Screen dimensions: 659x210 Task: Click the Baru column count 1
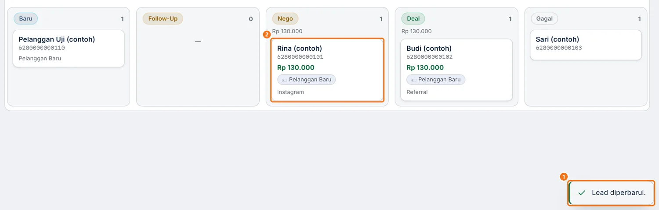123,19
